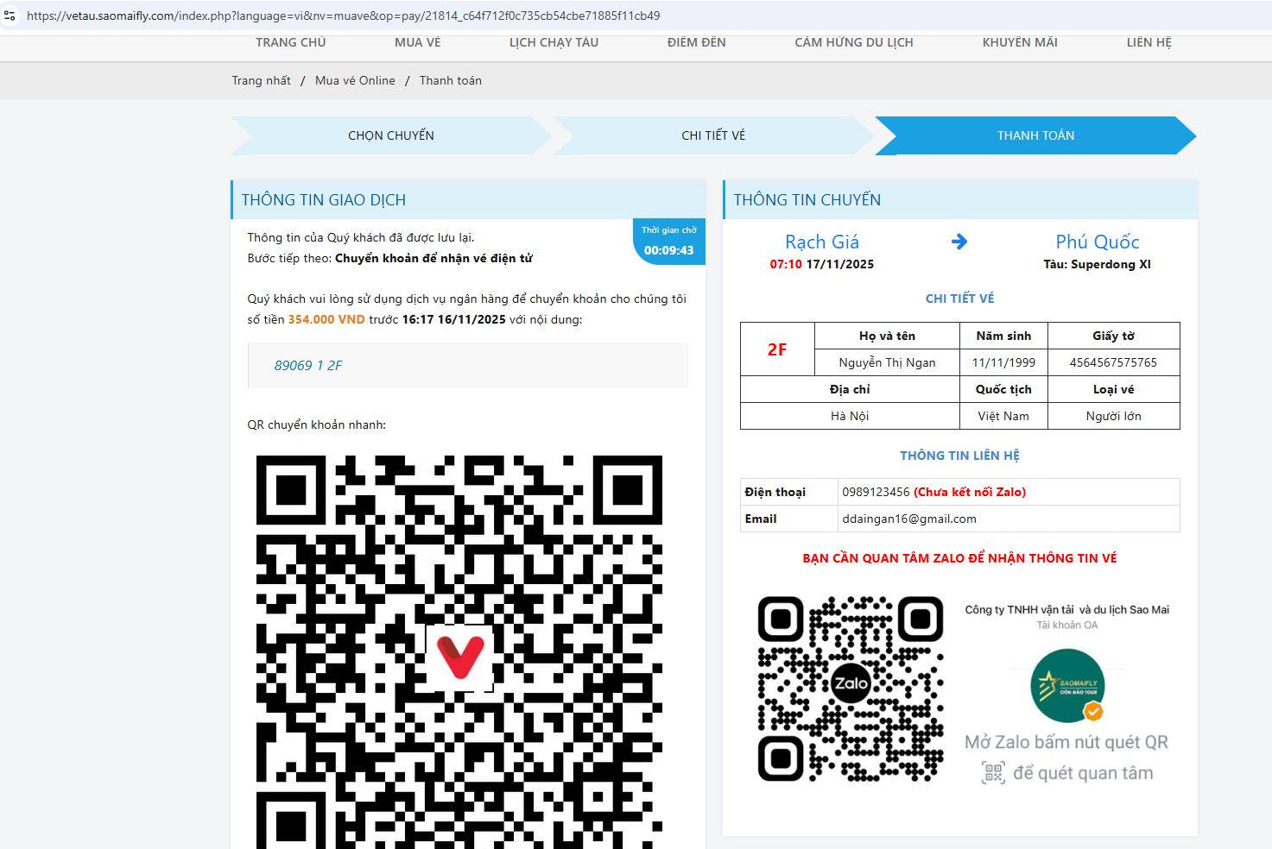Click the Saomaifly green logo badge
Image resolution: width=1272 pixels, height=849 pixels.
(x=1067, y=685)
